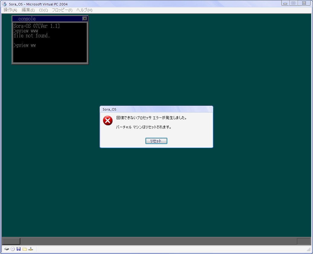Click the shared folder status icon
The width and height of the screenshot is (313, 254).
click(x=24, y=249)
